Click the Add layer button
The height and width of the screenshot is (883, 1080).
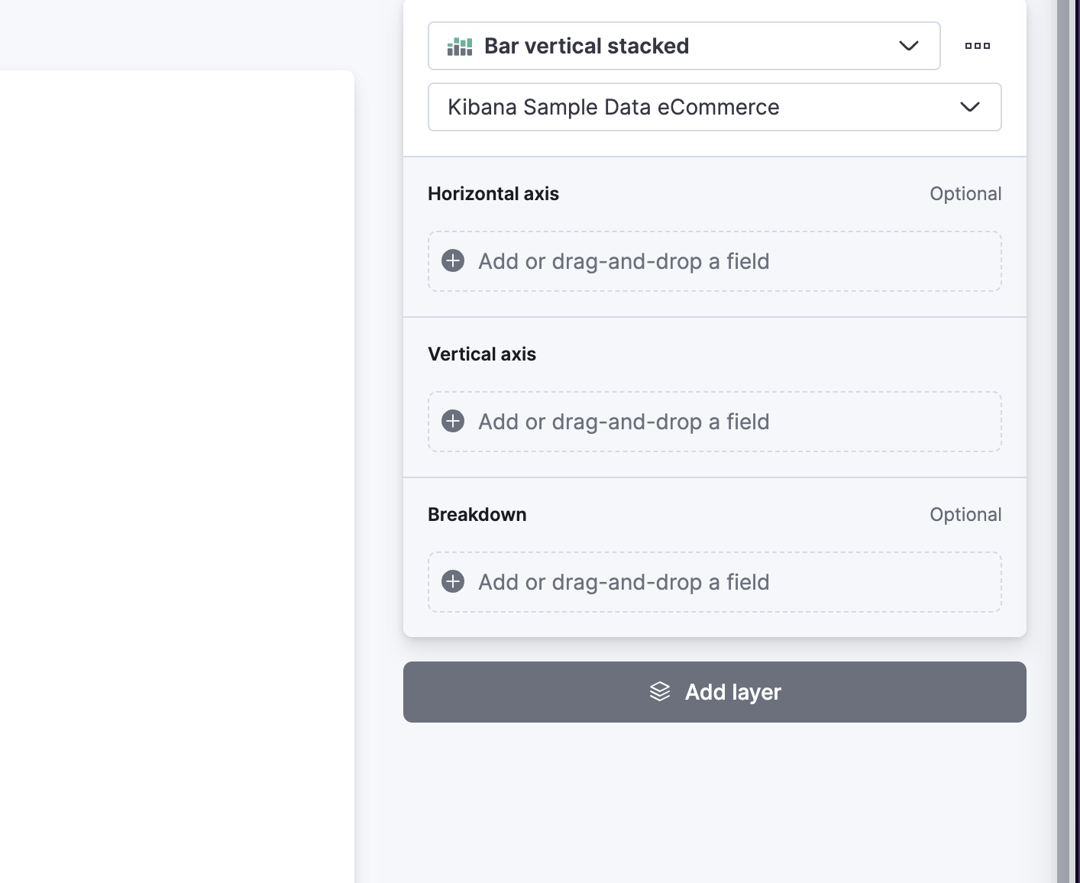tap(714, 692)
